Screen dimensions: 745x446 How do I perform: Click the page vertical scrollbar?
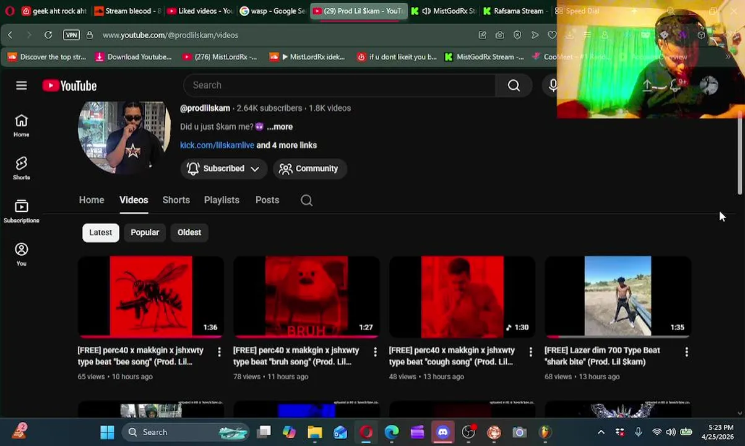click(740, 156)
